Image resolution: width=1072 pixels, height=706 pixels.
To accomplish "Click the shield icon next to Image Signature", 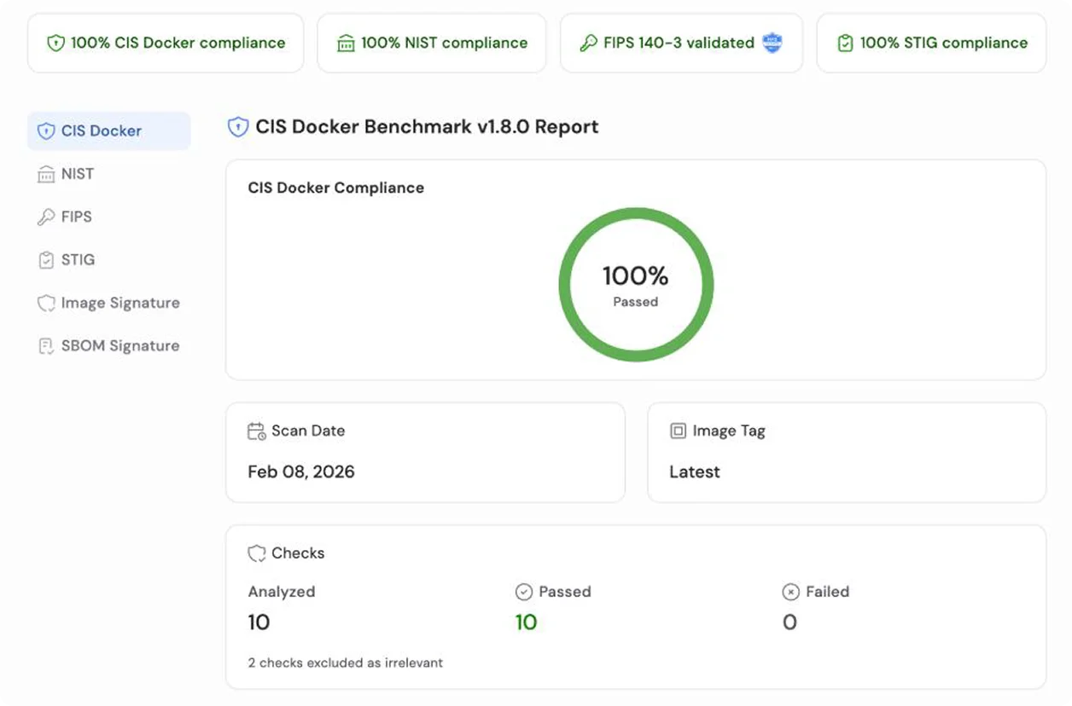I will pyautogui.click(x=46, y=303).
